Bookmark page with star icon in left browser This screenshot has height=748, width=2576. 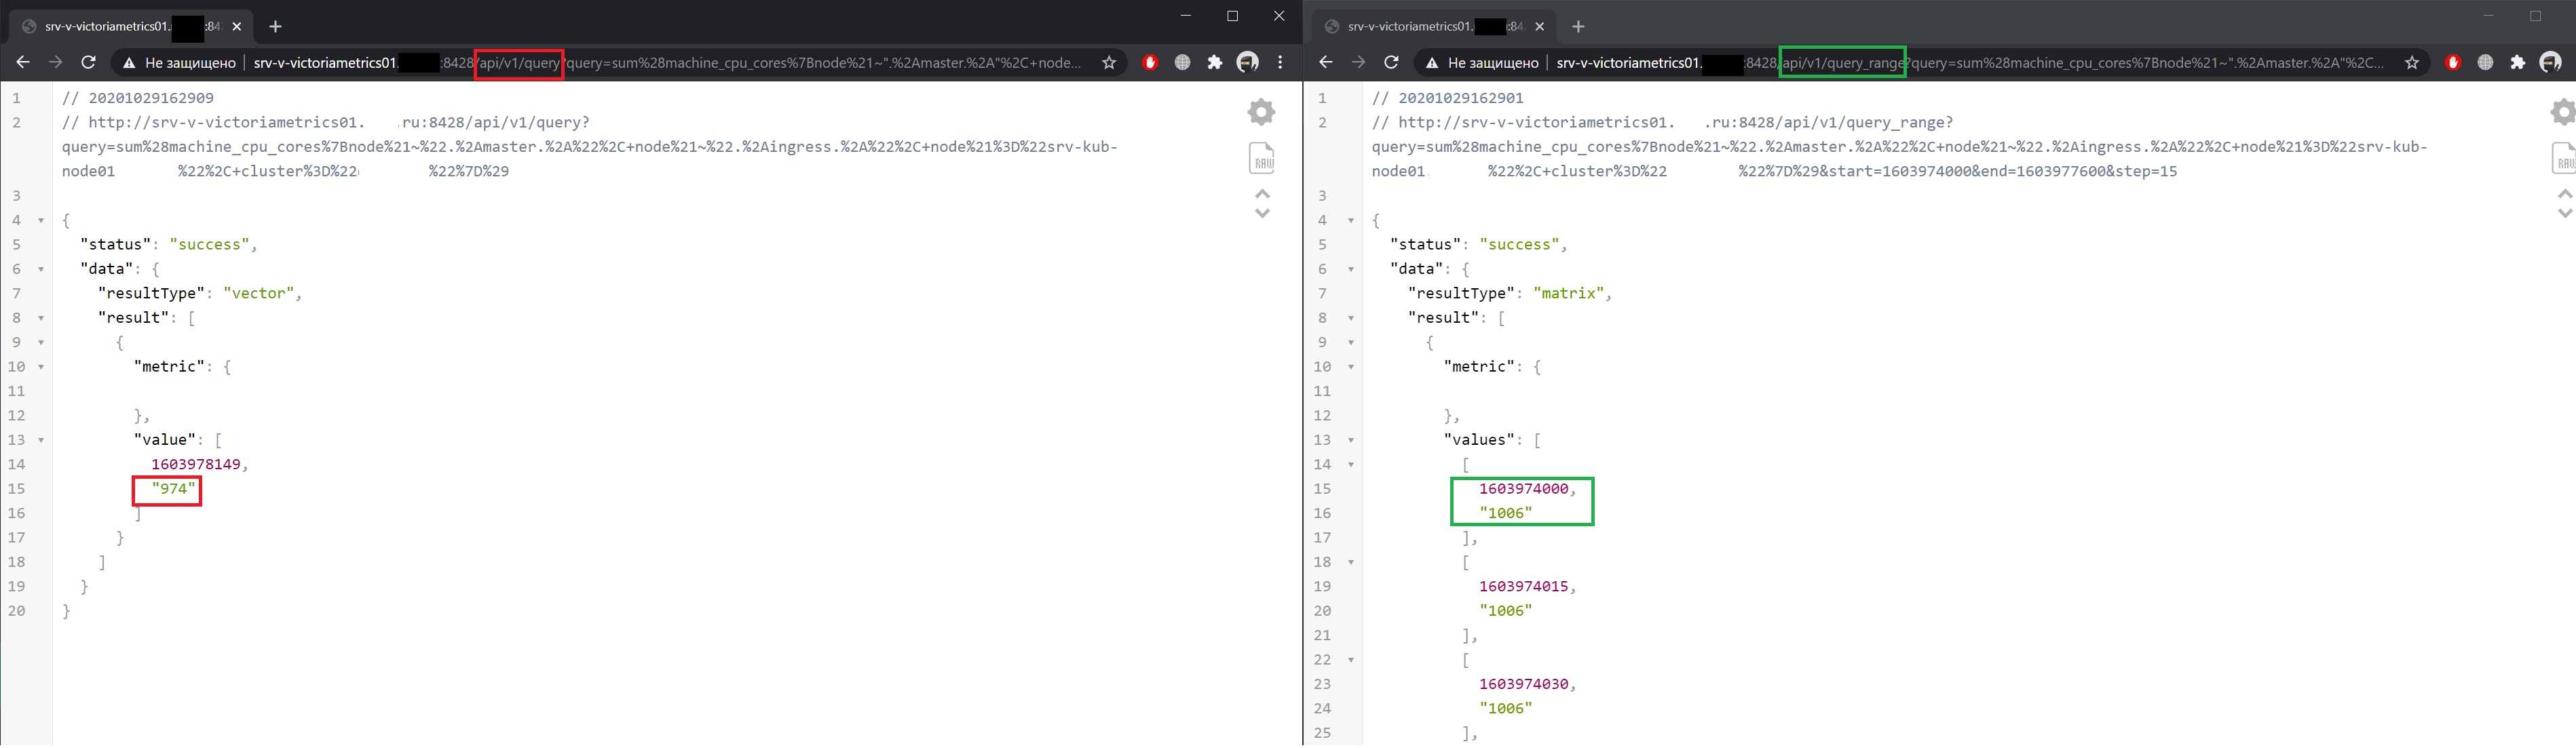click(1109, 63)
